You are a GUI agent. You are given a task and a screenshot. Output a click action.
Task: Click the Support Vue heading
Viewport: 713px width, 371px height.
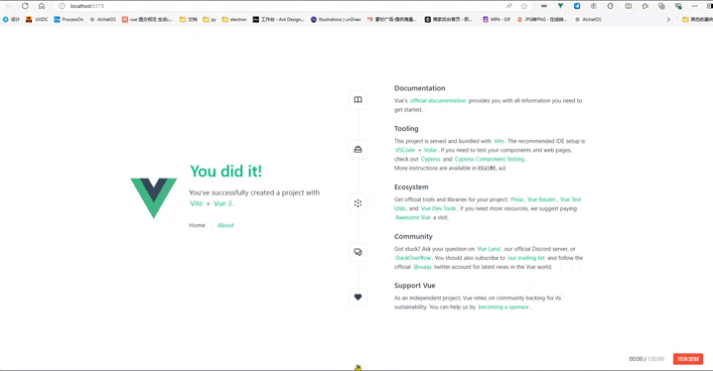pos(415,286)
